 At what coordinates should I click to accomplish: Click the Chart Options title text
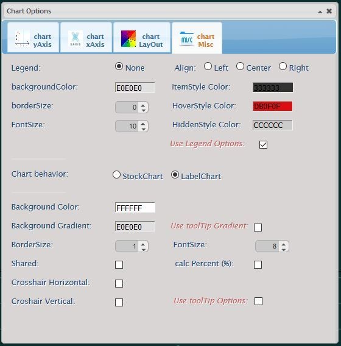[x=29, y=11]
